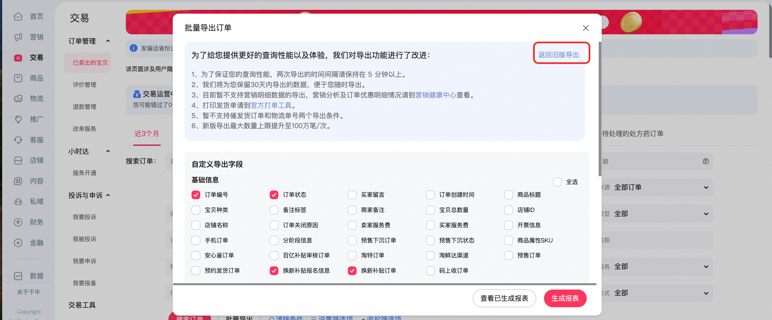772x320 pixels.
Task: Check the 码上收订单 checkbox
Action: [430, 270]
